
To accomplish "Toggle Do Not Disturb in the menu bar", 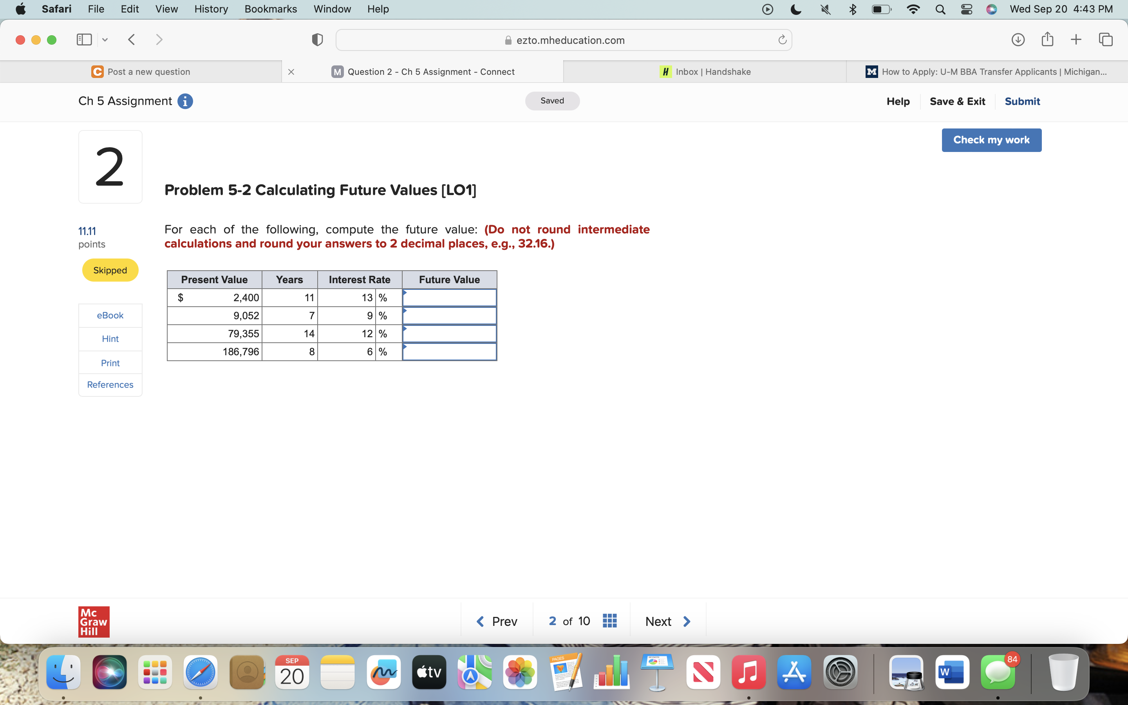I will pos(795,9).
